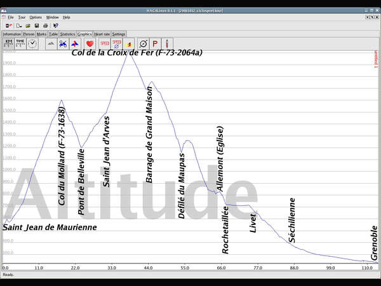
Task: Click the red P power icon
Action: pyautogui.click(x=155, y=44)
